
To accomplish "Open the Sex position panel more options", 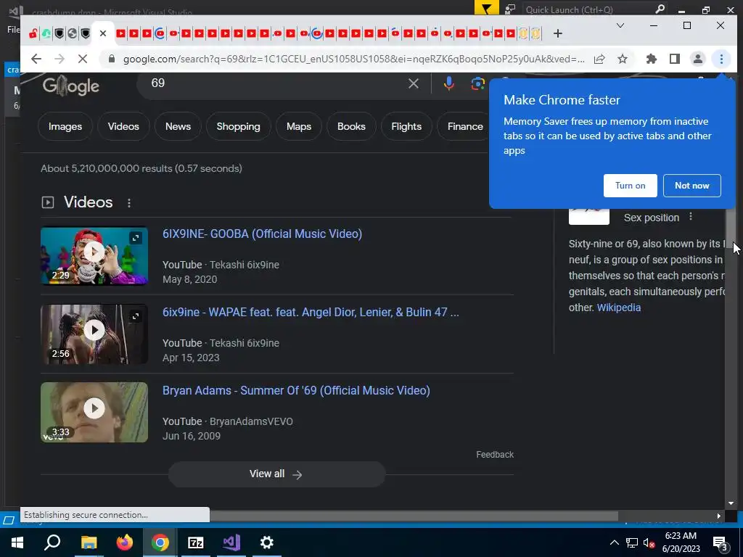I will [691, 216].
